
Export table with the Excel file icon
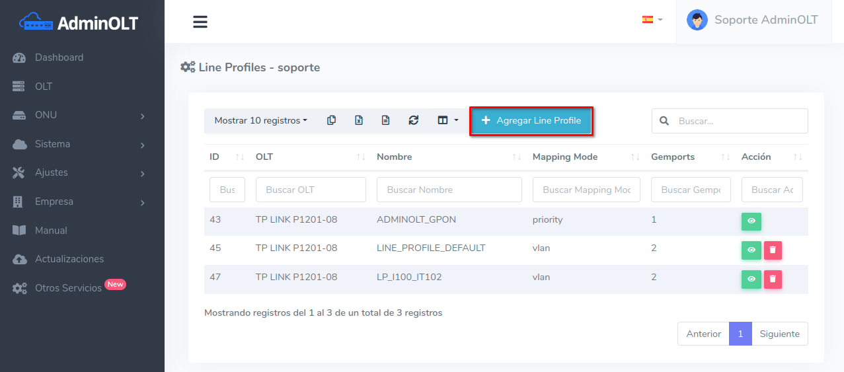click(359, 120)
